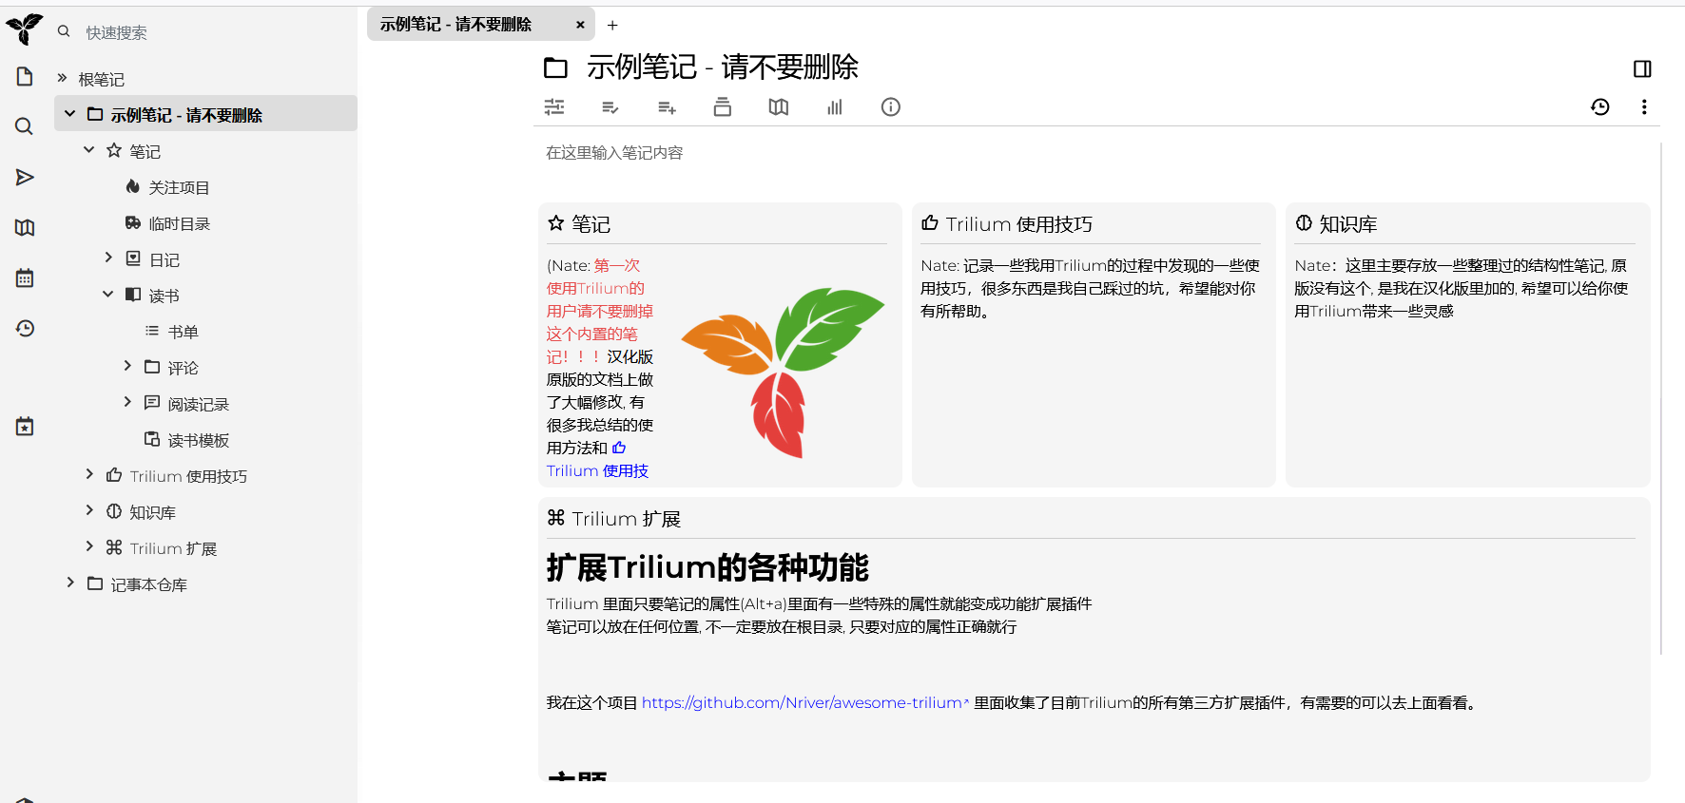
Task: Click the star icon in 笔记 card header
Action: click(x=556, y=223)
